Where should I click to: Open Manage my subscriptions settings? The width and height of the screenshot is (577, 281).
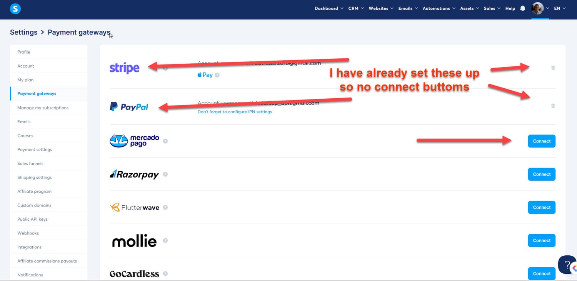pyautogui.click(x=49, y=108)
